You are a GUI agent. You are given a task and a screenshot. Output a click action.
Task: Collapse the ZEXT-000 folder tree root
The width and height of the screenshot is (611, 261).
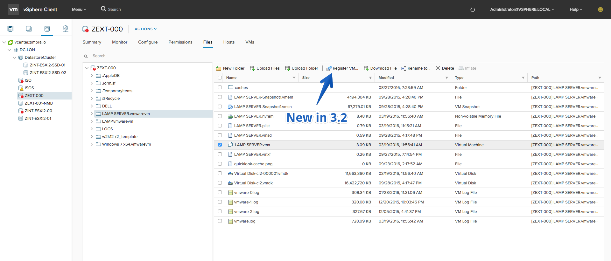[87, 68]
